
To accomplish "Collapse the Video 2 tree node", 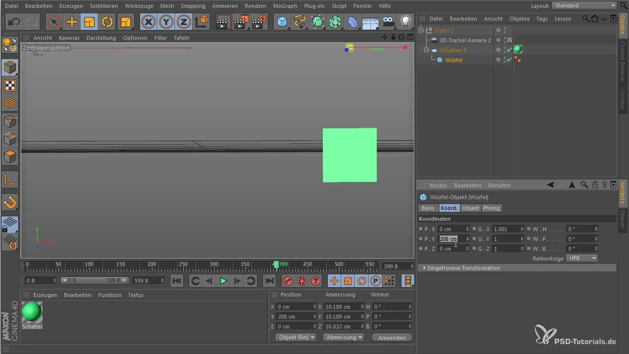I will pyautogui.click(x=421, y=30).
